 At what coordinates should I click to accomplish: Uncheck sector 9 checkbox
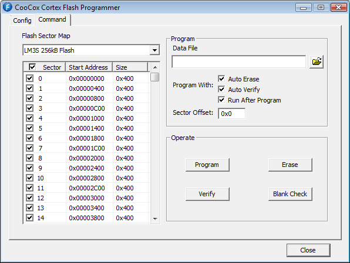coord(29,168)
